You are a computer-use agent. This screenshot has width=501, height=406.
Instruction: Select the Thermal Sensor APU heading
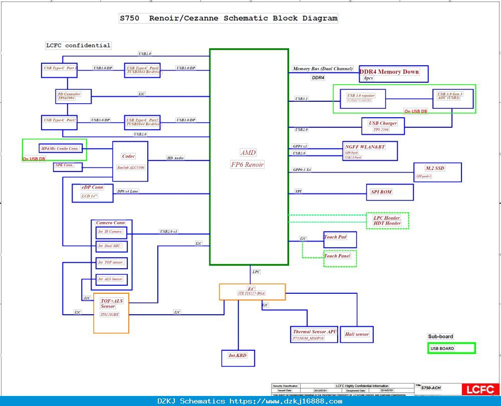pos(315,332)
